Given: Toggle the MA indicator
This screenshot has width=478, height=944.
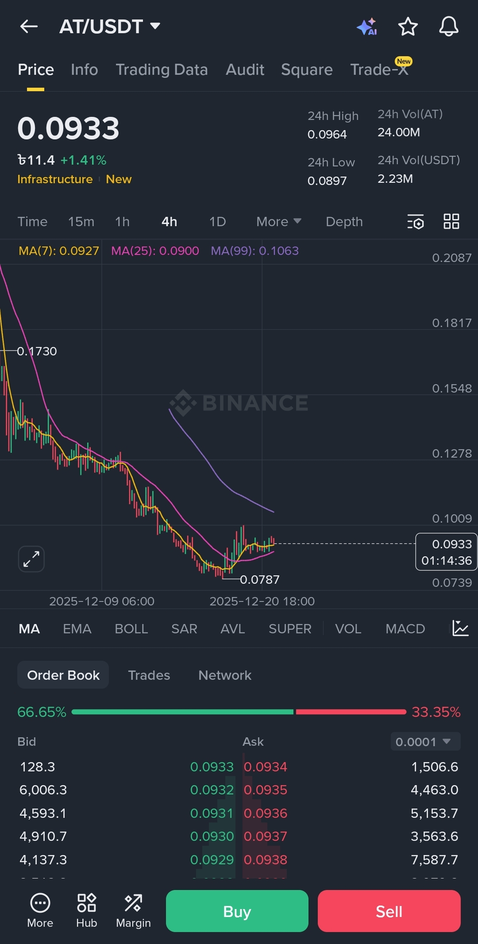Looking at the screenshot, I should (x=29, y=628).
